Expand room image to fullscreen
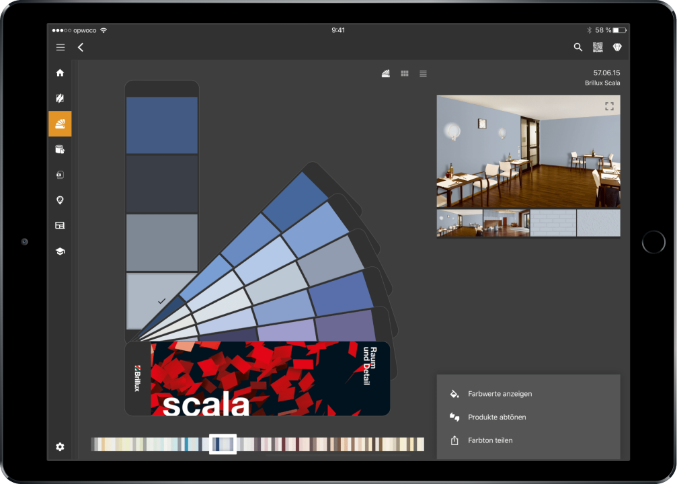 (609, 106)
